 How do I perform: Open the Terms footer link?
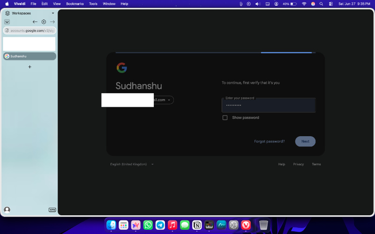[316, 164]
